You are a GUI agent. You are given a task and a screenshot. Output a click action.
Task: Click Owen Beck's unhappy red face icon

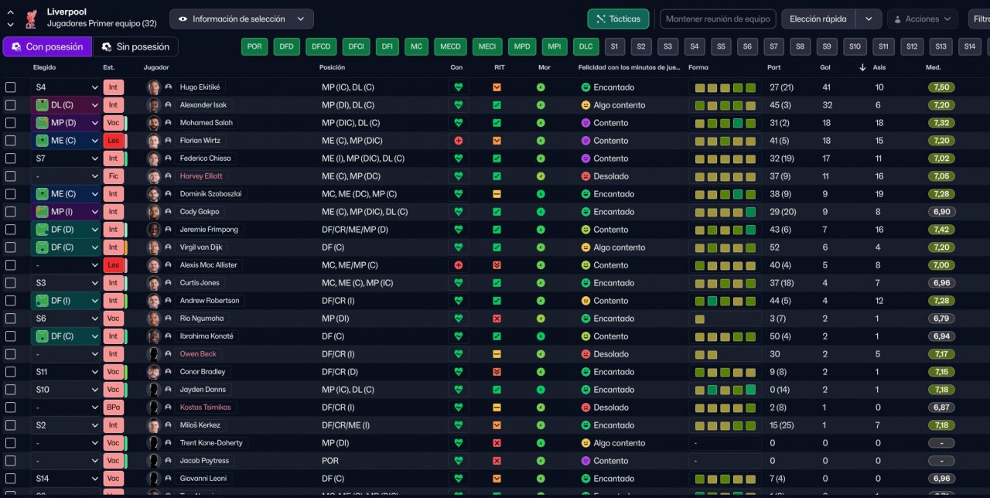pos(585,354)
